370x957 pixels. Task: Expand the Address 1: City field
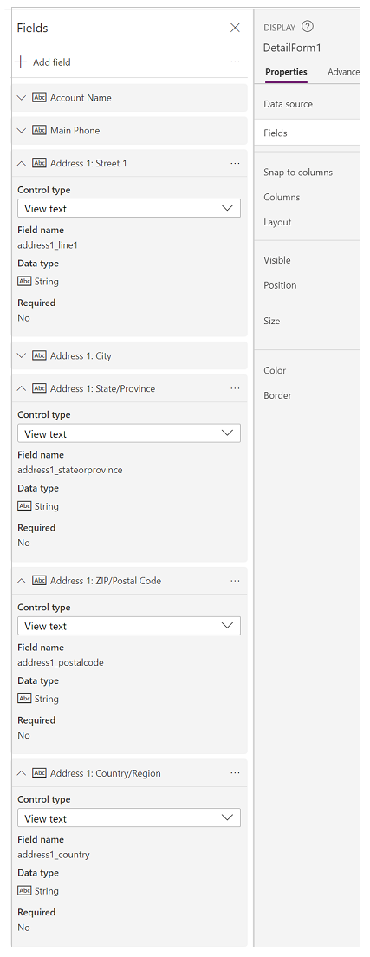[x=22, y=355]
